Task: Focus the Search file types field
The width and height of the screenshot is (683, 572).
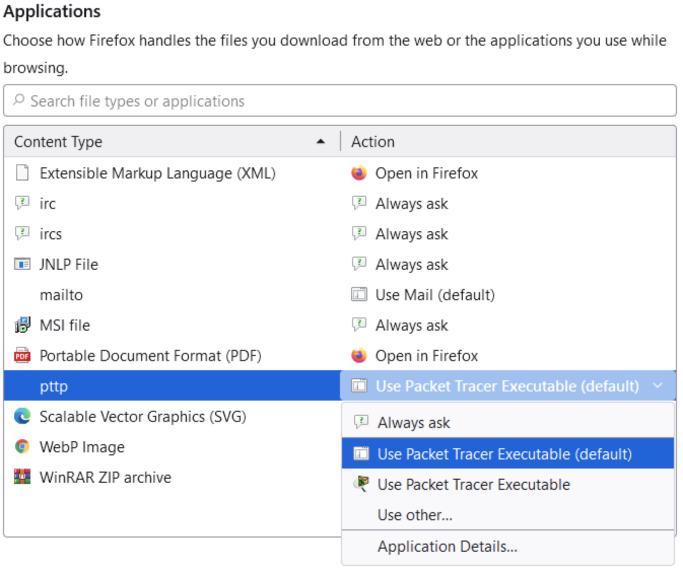Action: click(340, 100)
